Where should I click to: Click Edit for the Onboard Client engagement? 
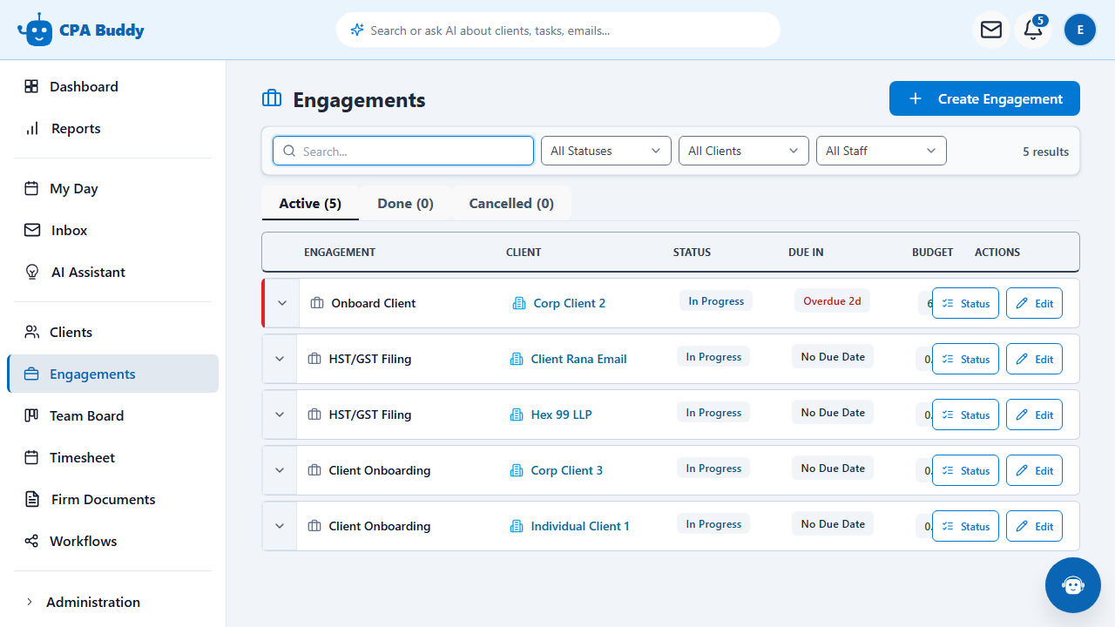pyautogui.click(x=1034, y=303)
